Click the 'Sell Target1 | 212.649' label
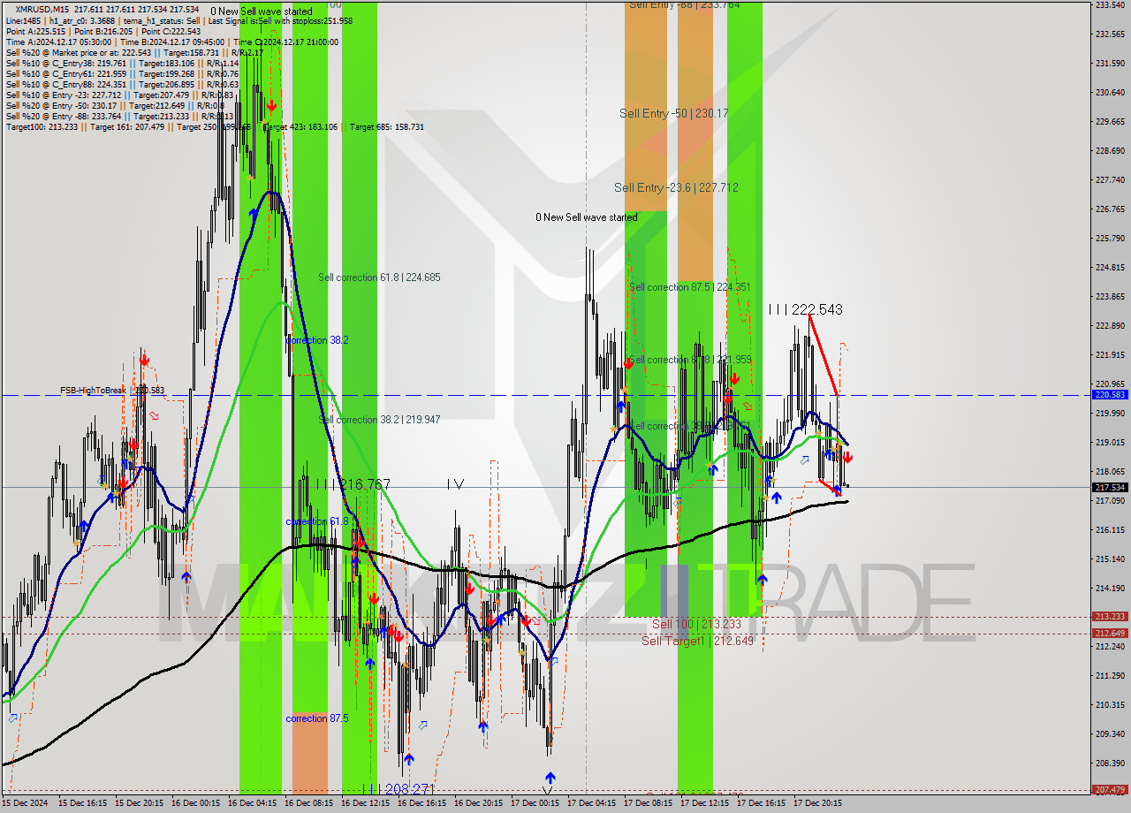This screenshot has height=813, width=1131. pos(697,641)
